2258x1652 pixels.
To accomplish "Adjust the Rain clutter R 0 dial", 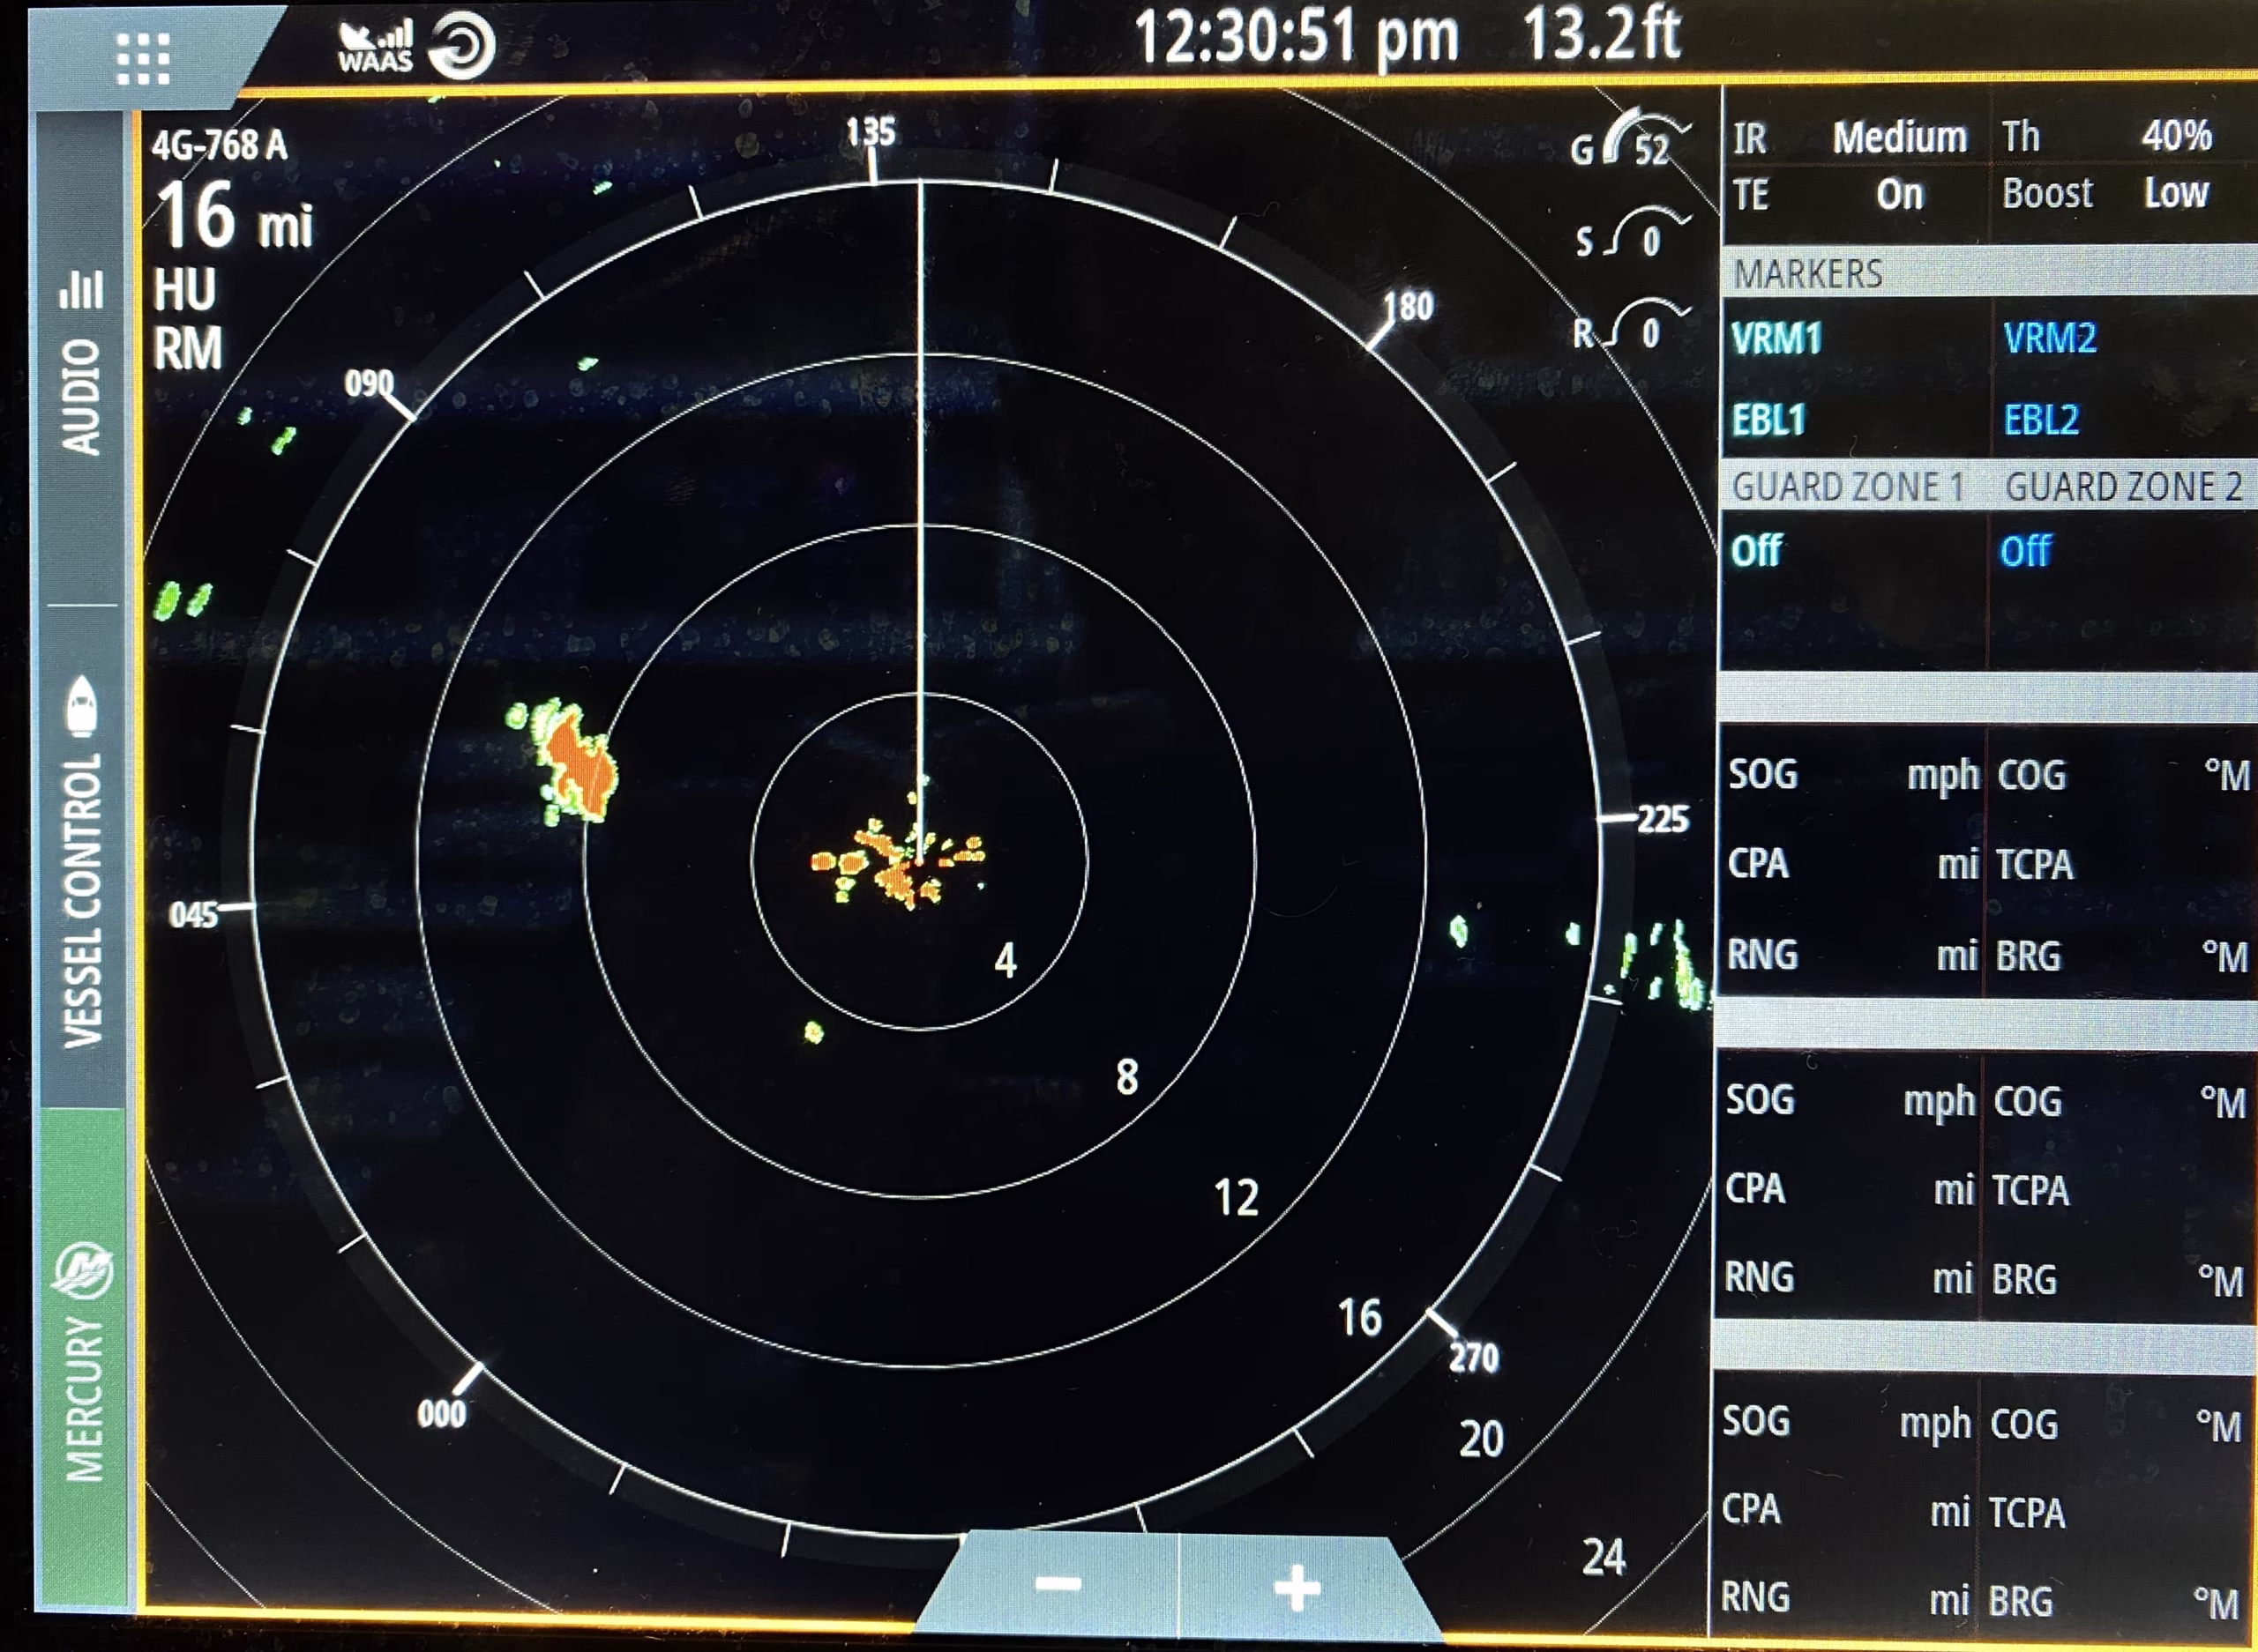I will [x=1631, y=325].
